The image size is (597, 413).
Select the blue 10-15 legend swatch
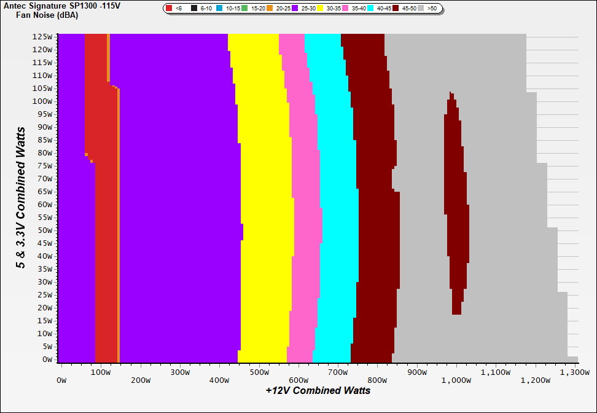tap(220, 9)
